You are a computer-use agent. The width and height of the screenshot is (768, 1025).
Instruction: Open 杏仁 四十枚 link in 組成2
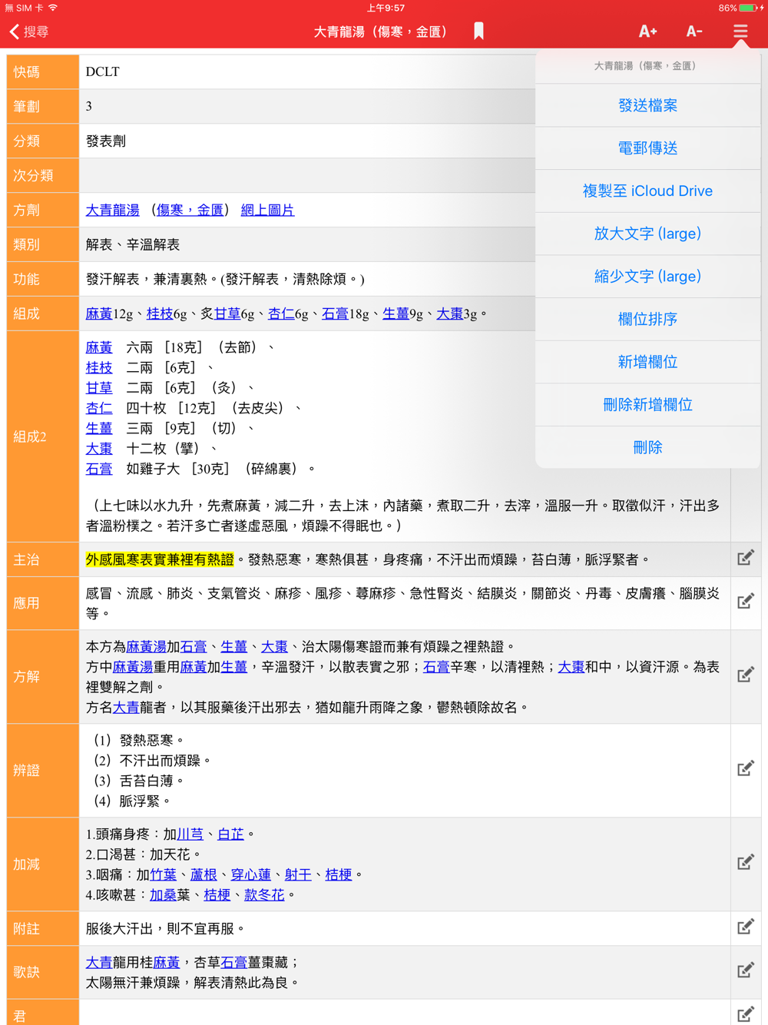tap(99, 408)
